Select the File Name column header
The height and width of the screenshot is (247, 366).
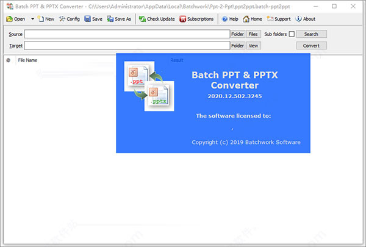coord(28,60)
